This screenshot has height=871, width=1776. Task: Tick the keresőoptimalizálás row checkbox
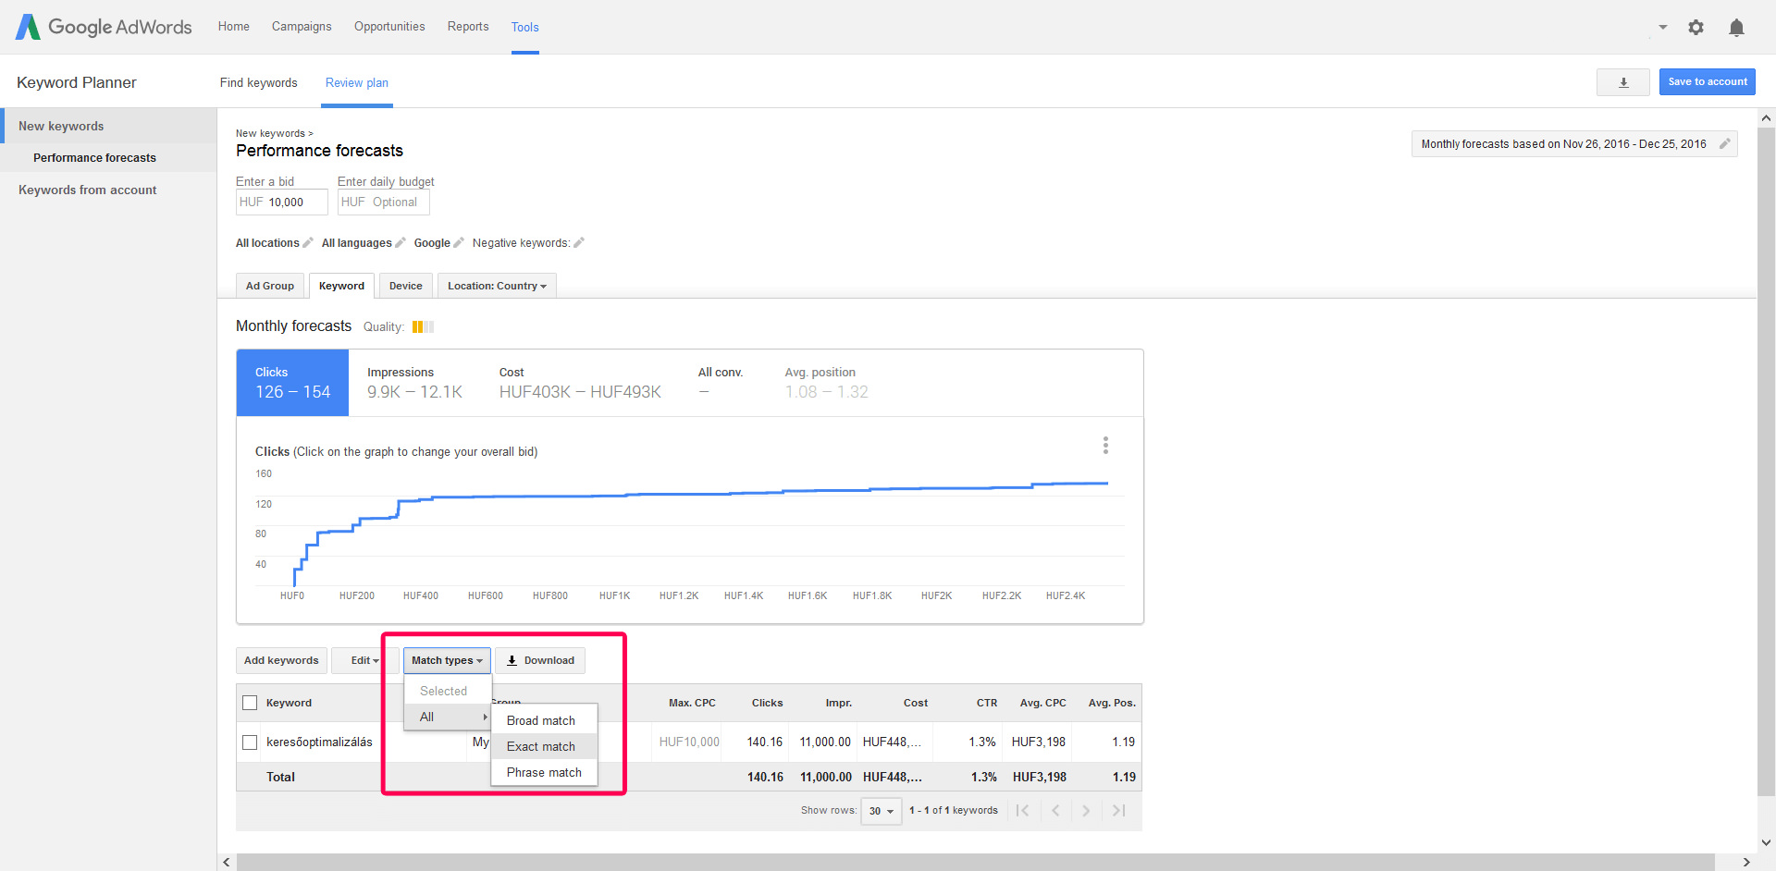coord(250,742)
